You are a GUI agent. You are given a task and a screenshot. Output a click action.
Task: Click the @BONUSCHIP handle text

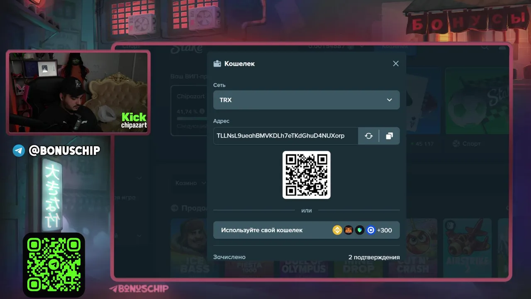pyautogui.click(x=64, y=150)
